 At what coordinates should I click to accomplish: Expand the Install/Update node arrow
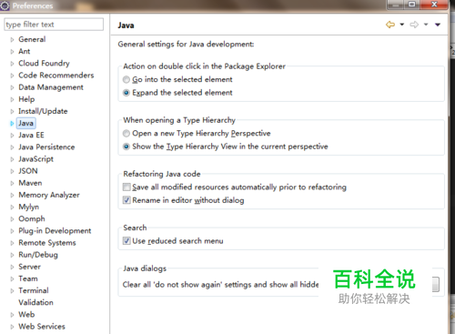point(12,111)
